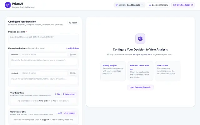Screen dimensions: 200x125
Task: Reset the decision configuration
Action: pyautogui.click(x=73, y=23)
